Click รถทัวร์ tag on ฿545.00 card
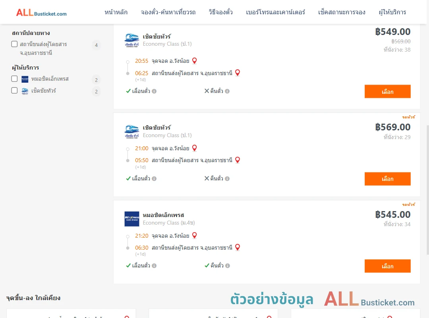Viewport: 429px width, 318px height. (x=408, y=205)
